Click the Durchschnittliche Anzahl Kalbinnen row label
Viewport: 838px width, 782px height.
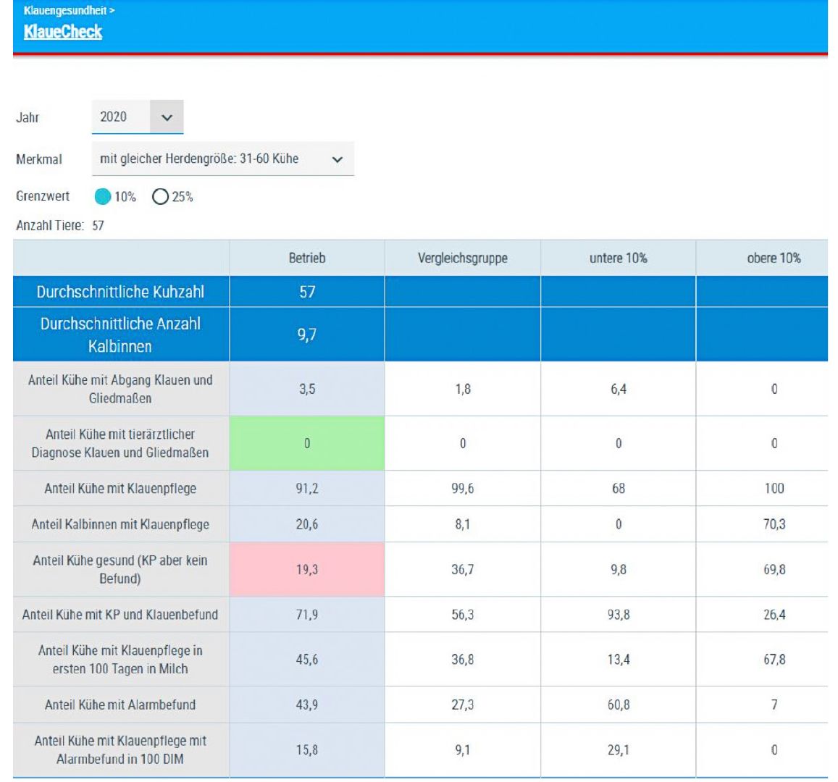(120, 335)
